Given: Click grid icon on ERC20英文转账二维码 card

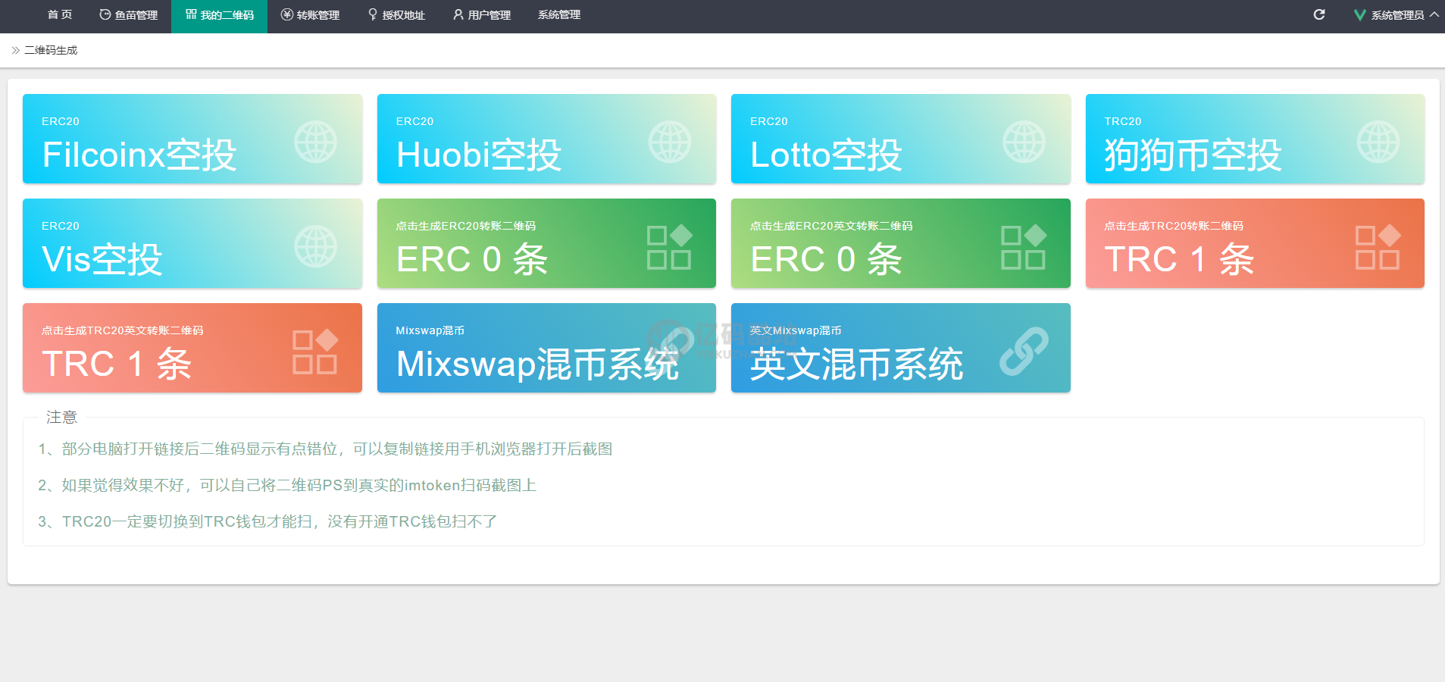Looking at the screenshot, I should click(x=1024, y=247).
